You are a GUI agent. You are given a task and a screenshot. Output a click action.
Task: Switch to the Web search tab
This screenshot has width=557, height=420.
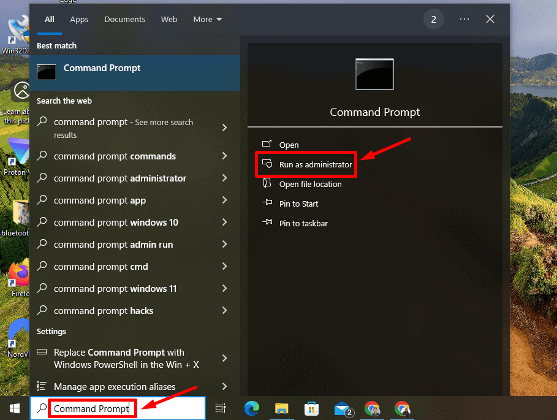point(169,19)
